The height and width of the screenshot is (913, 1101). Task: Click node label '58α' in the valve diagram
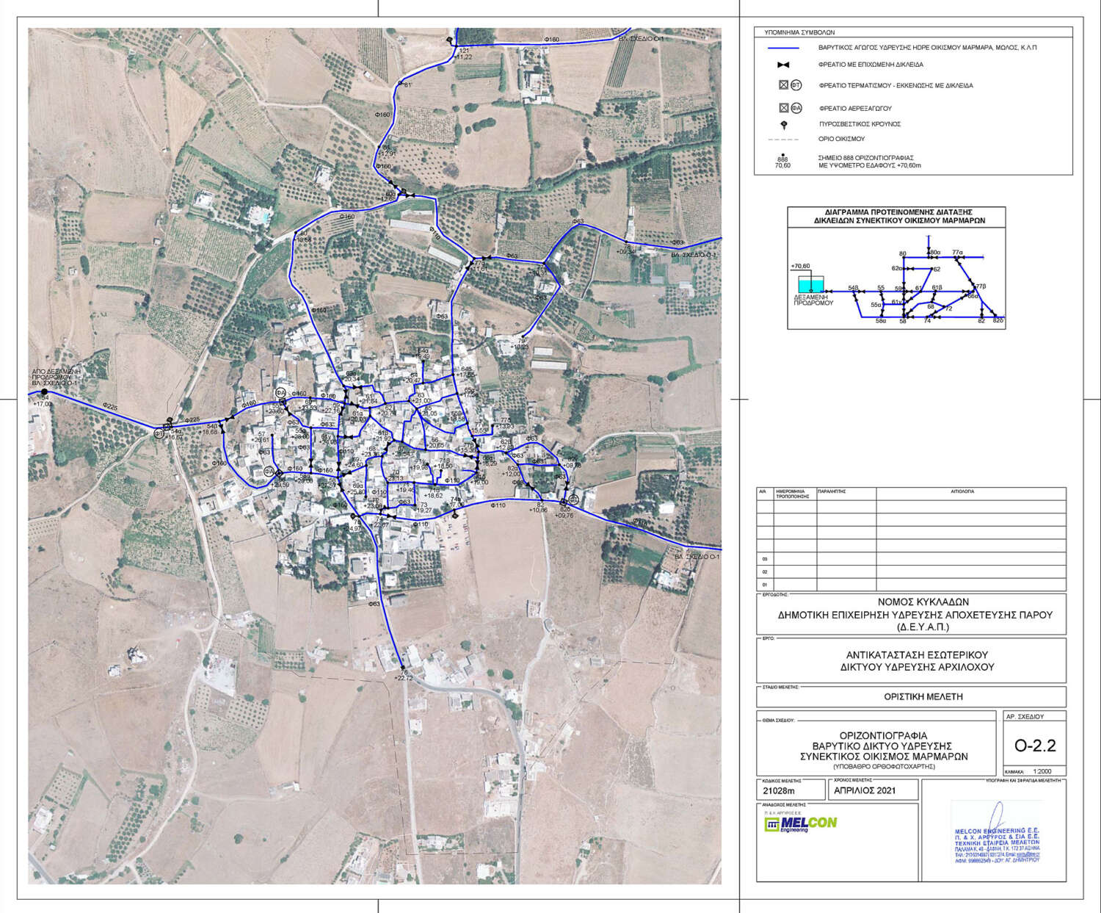pyautogui.click(x=882, y=321)
